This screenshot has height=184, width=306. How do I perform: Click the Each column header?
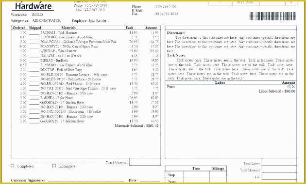tap(129, 28)
